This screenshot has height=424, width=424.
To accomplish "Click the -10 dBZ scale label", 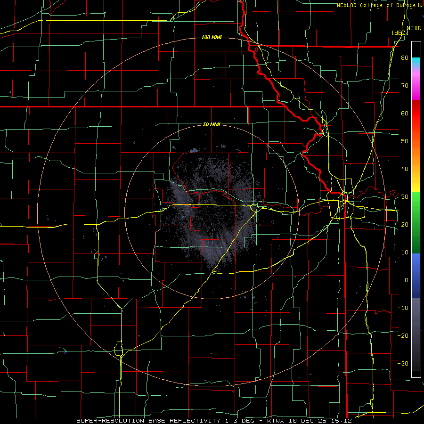I will pyautogui.click(x=403, y=308).
